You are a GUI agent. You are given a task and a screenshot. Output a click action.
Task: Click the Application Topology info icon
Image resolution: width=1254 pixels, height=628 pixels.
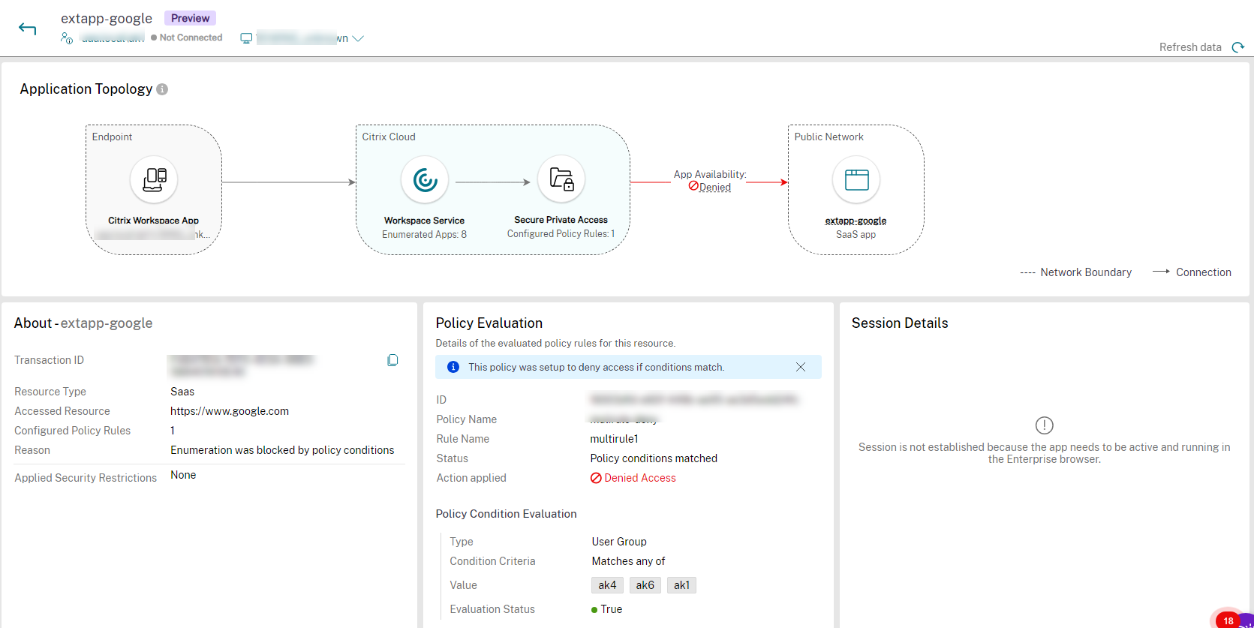(x=162, y=89)
